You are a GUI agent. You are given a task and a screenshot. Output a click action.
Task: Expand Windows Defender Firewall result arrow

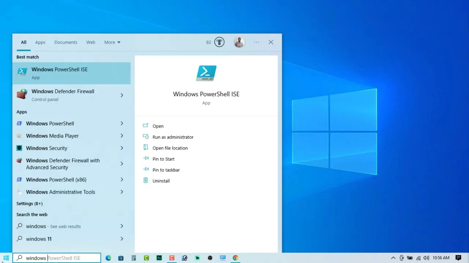122,95
